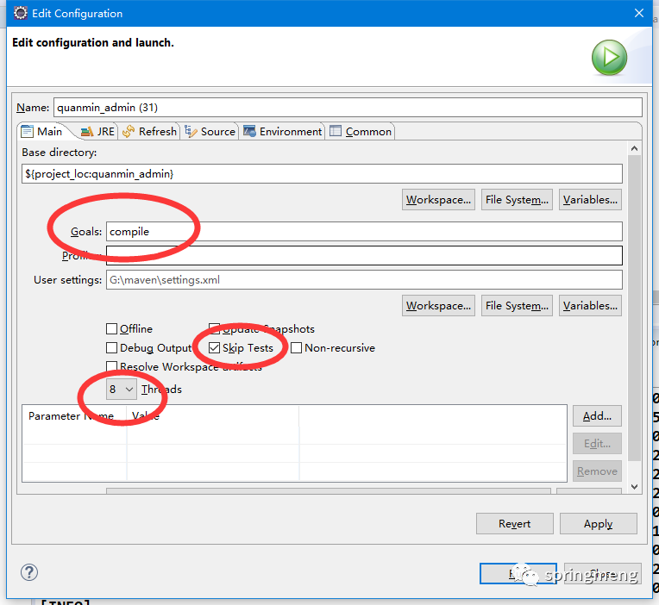Click the Apply button

click(598, 523)
